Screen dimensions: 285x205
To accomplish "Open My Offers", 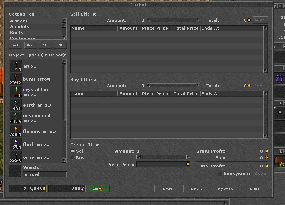I will tap(225, 189).
